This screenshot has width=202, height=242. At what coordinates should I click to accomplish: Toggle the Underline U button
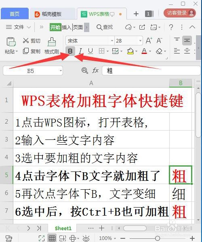click(x=90, y=51)
